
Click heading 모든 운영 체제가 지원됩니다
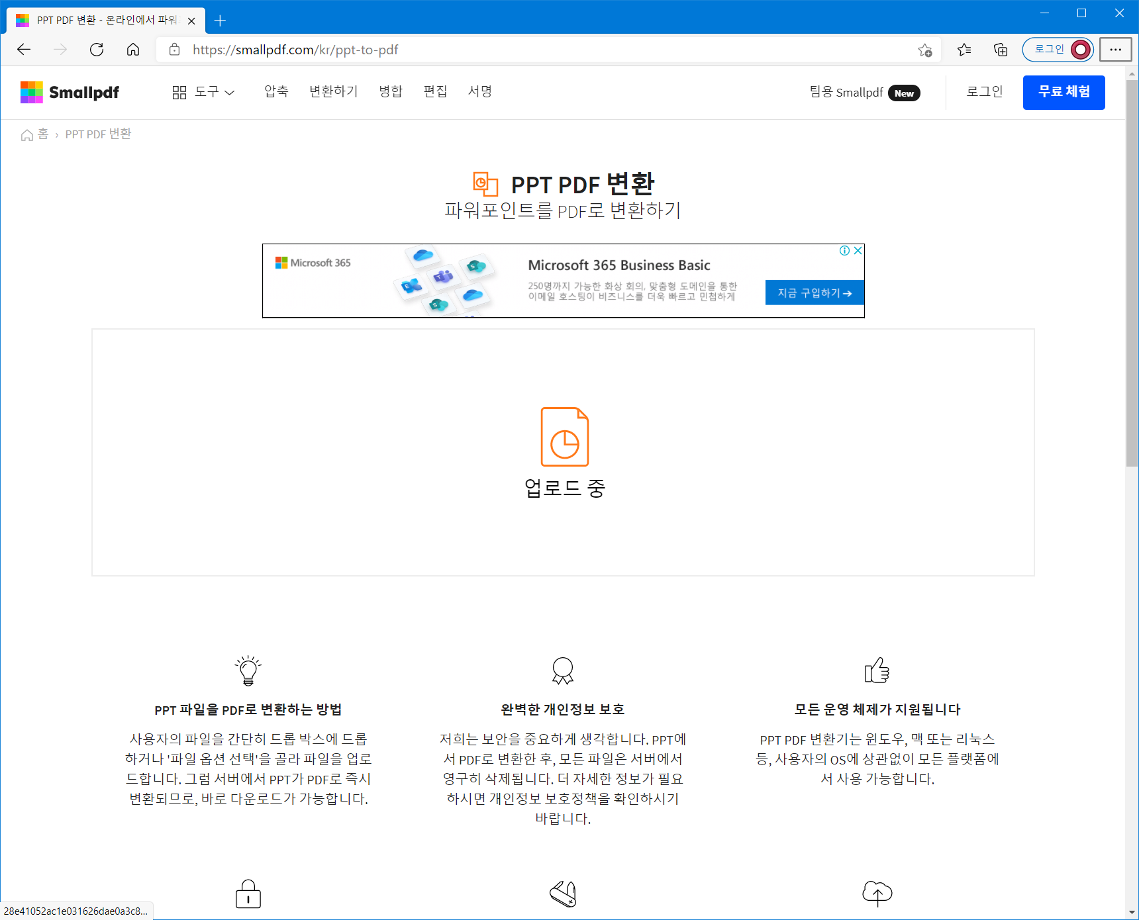[x=877, y=710]
